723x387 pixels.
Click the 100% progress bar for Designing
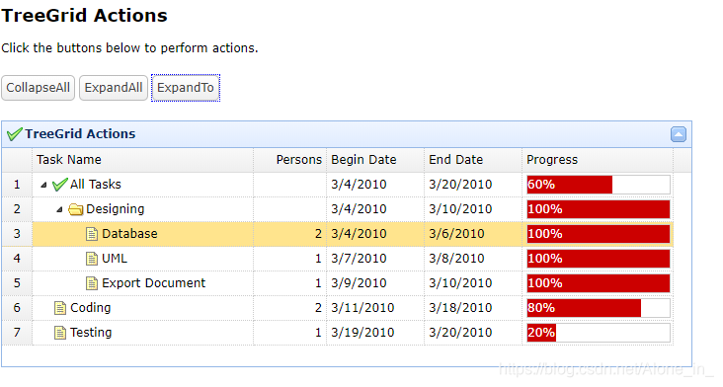599,209
